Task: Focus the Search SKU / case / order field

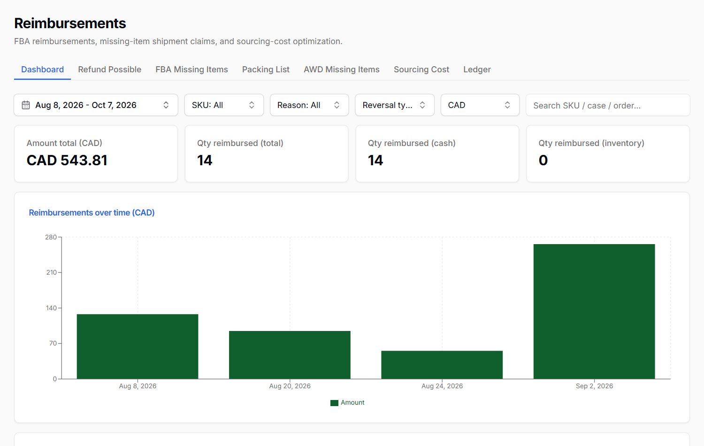Action: pos(608,105)
